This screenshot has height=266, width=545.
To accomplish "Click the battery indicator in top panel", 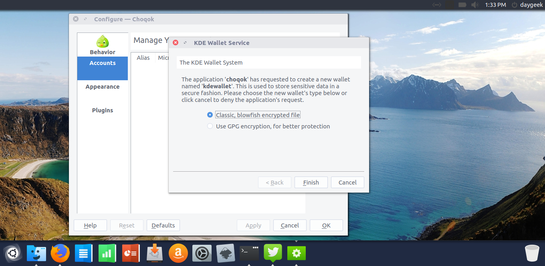I will (462, 5).
